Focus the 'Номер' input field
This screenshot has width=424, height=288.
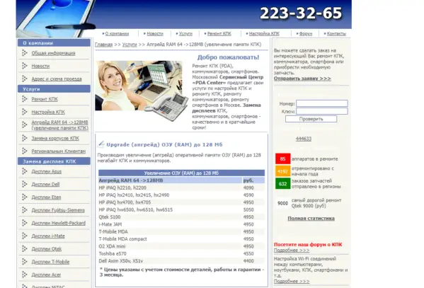point(322,103)
